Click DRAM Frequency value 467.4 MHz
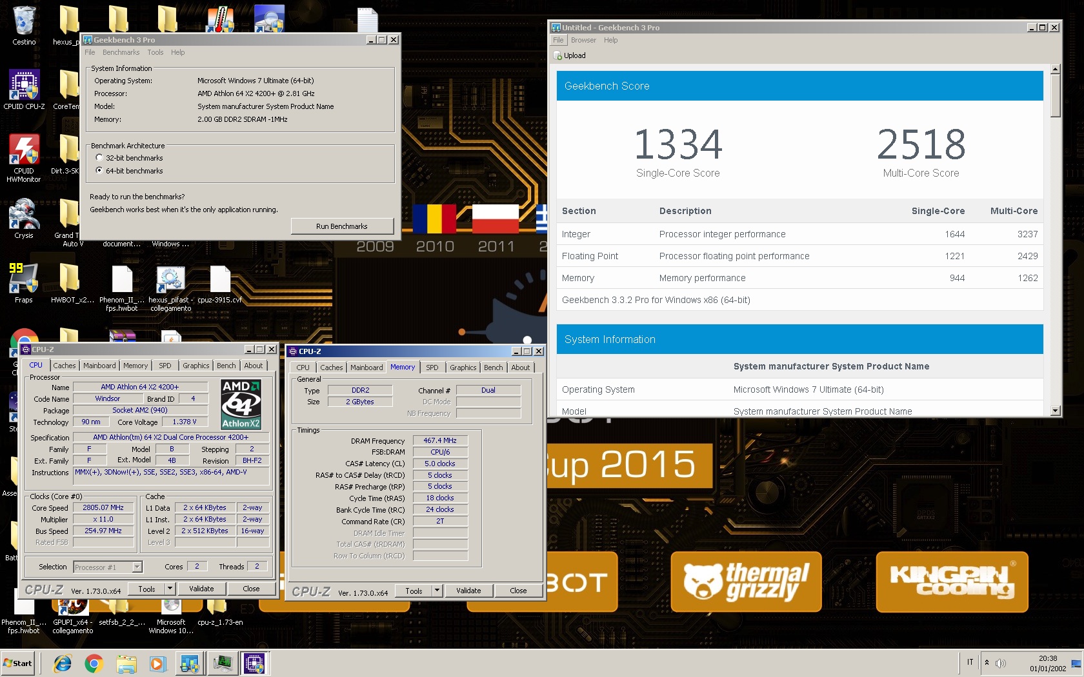Image resolution: width=1084 pixels, height=677 pixels. coord(440,440)
